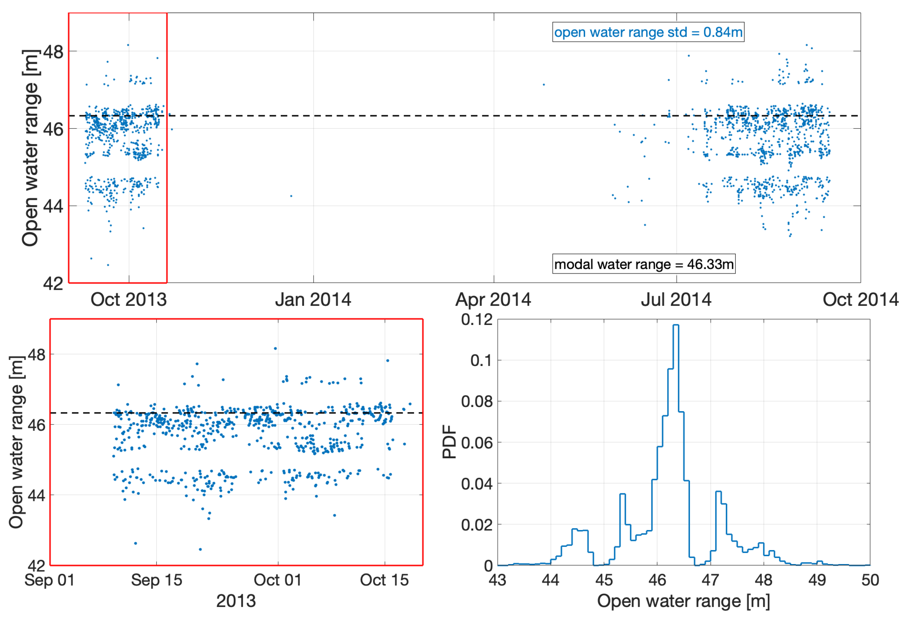Screen dimensions: 910x623
Task: Click the 'Sep 15' tick label on zoomed plot
Action: [157, 580]
